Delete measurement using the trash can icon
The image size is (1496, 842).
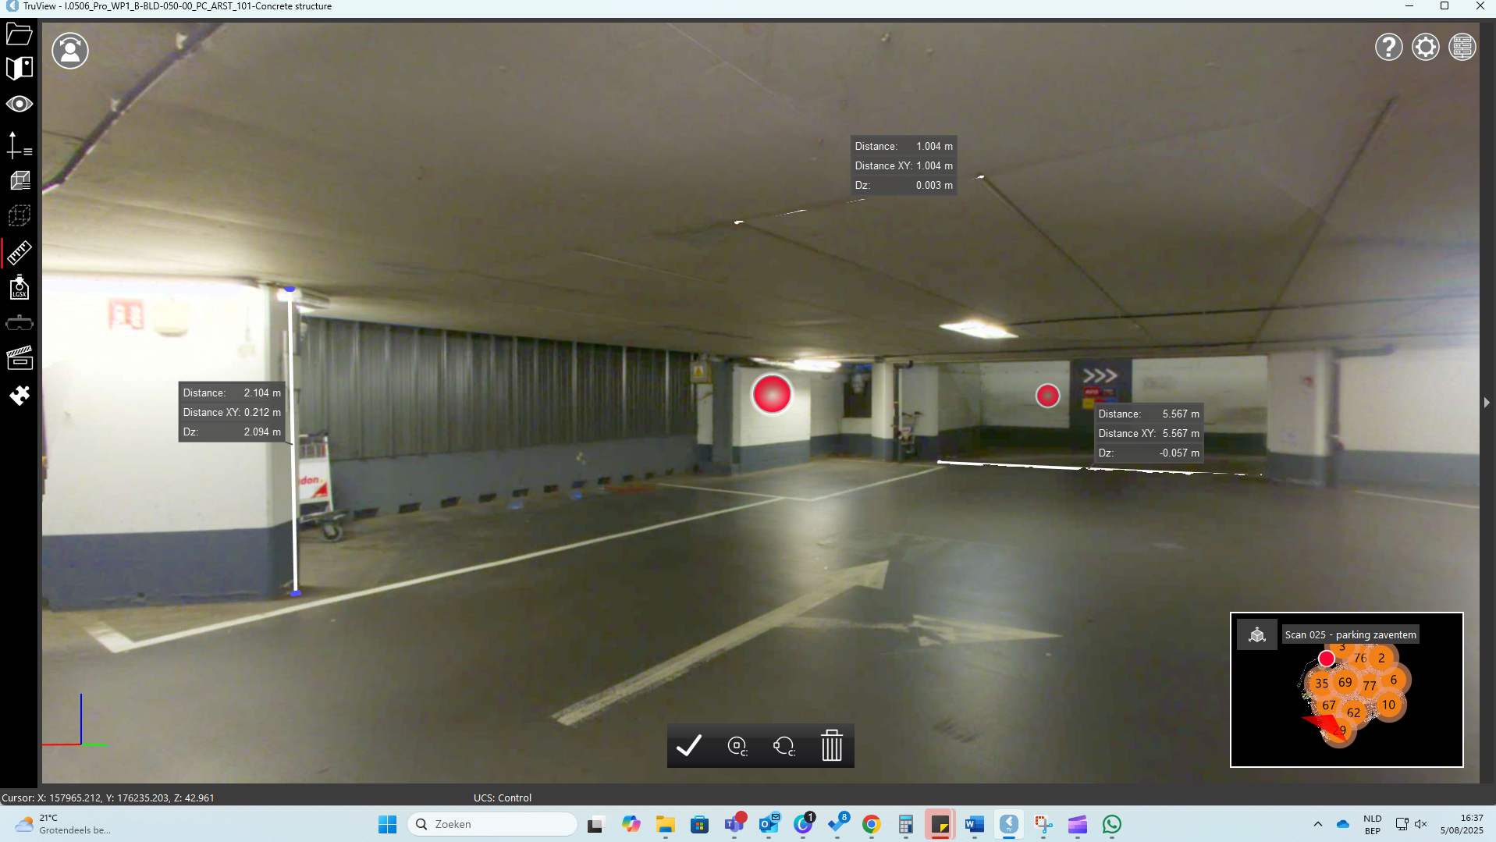pos(832,746)
